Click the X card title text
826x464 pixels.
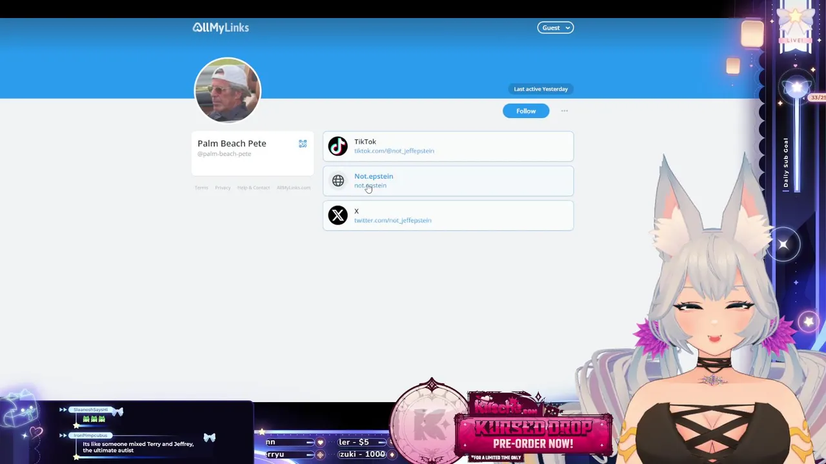[x=356, y=211]
